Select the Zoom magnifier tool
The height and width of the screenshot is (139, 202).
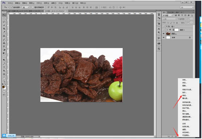(4, 81)
